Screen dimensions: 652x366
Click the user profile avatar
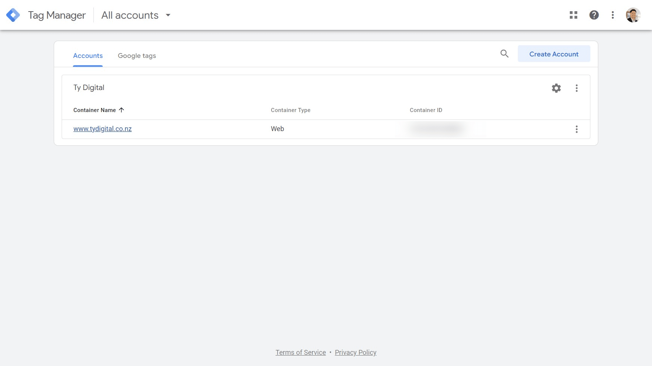pyautogui.click(x=633, y=15)
